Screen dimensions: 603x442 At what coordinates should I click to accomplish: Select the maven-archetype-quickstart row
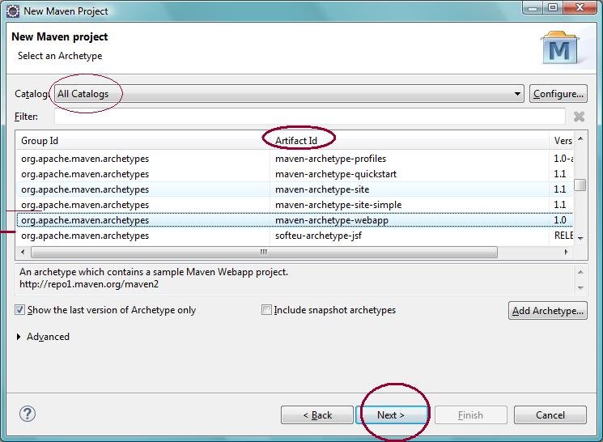(295, 174)
